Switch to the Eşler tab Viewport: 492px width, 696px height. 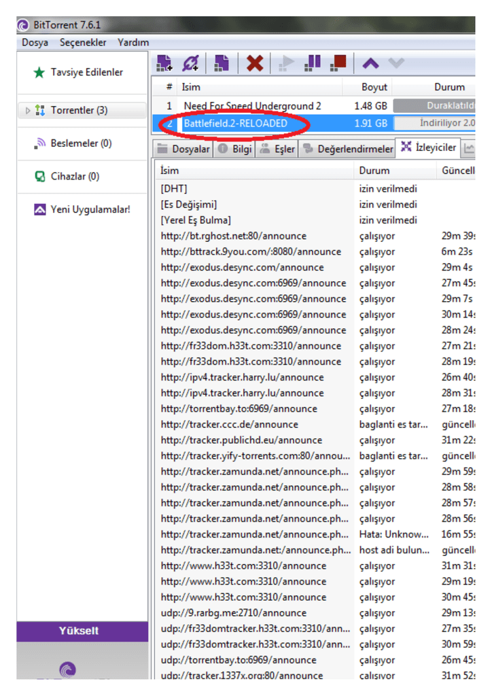[x=277, y=149]
